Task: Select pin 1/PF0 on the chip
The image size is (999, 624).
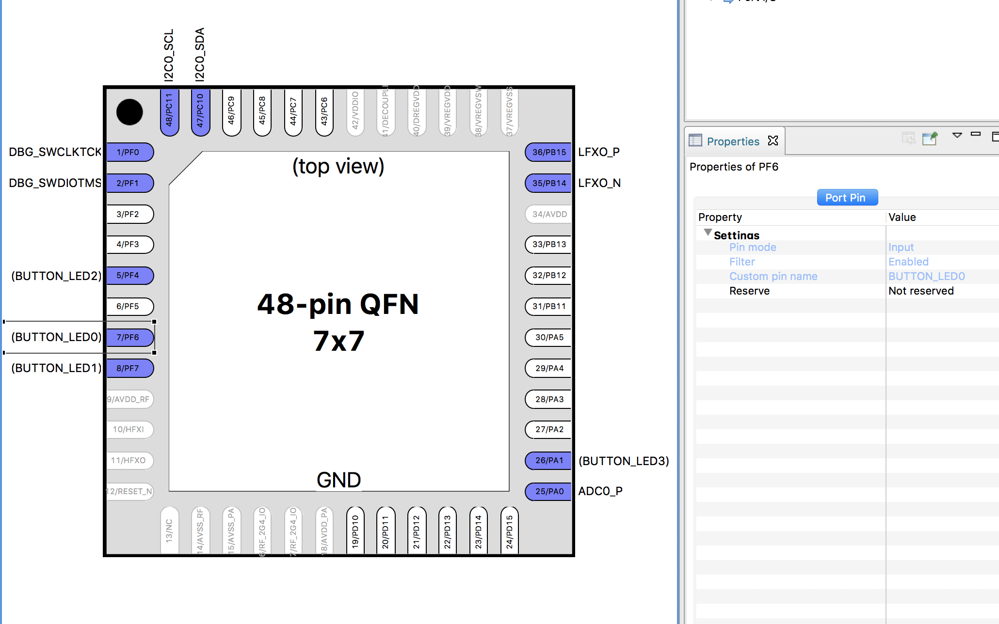Action: 129,152
